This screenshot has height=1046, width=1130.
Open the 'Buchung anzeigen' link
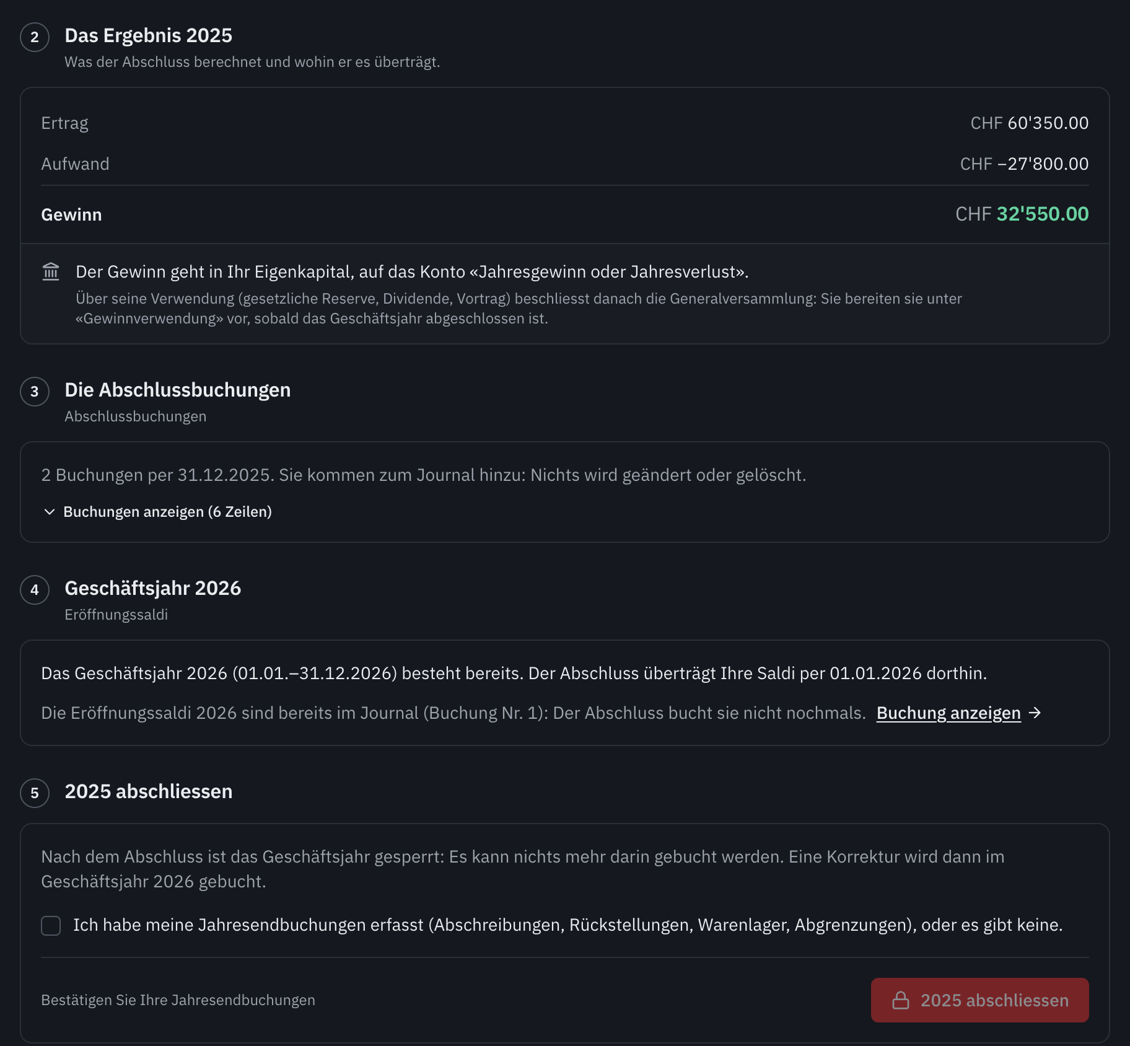click(x=948, y=713)
